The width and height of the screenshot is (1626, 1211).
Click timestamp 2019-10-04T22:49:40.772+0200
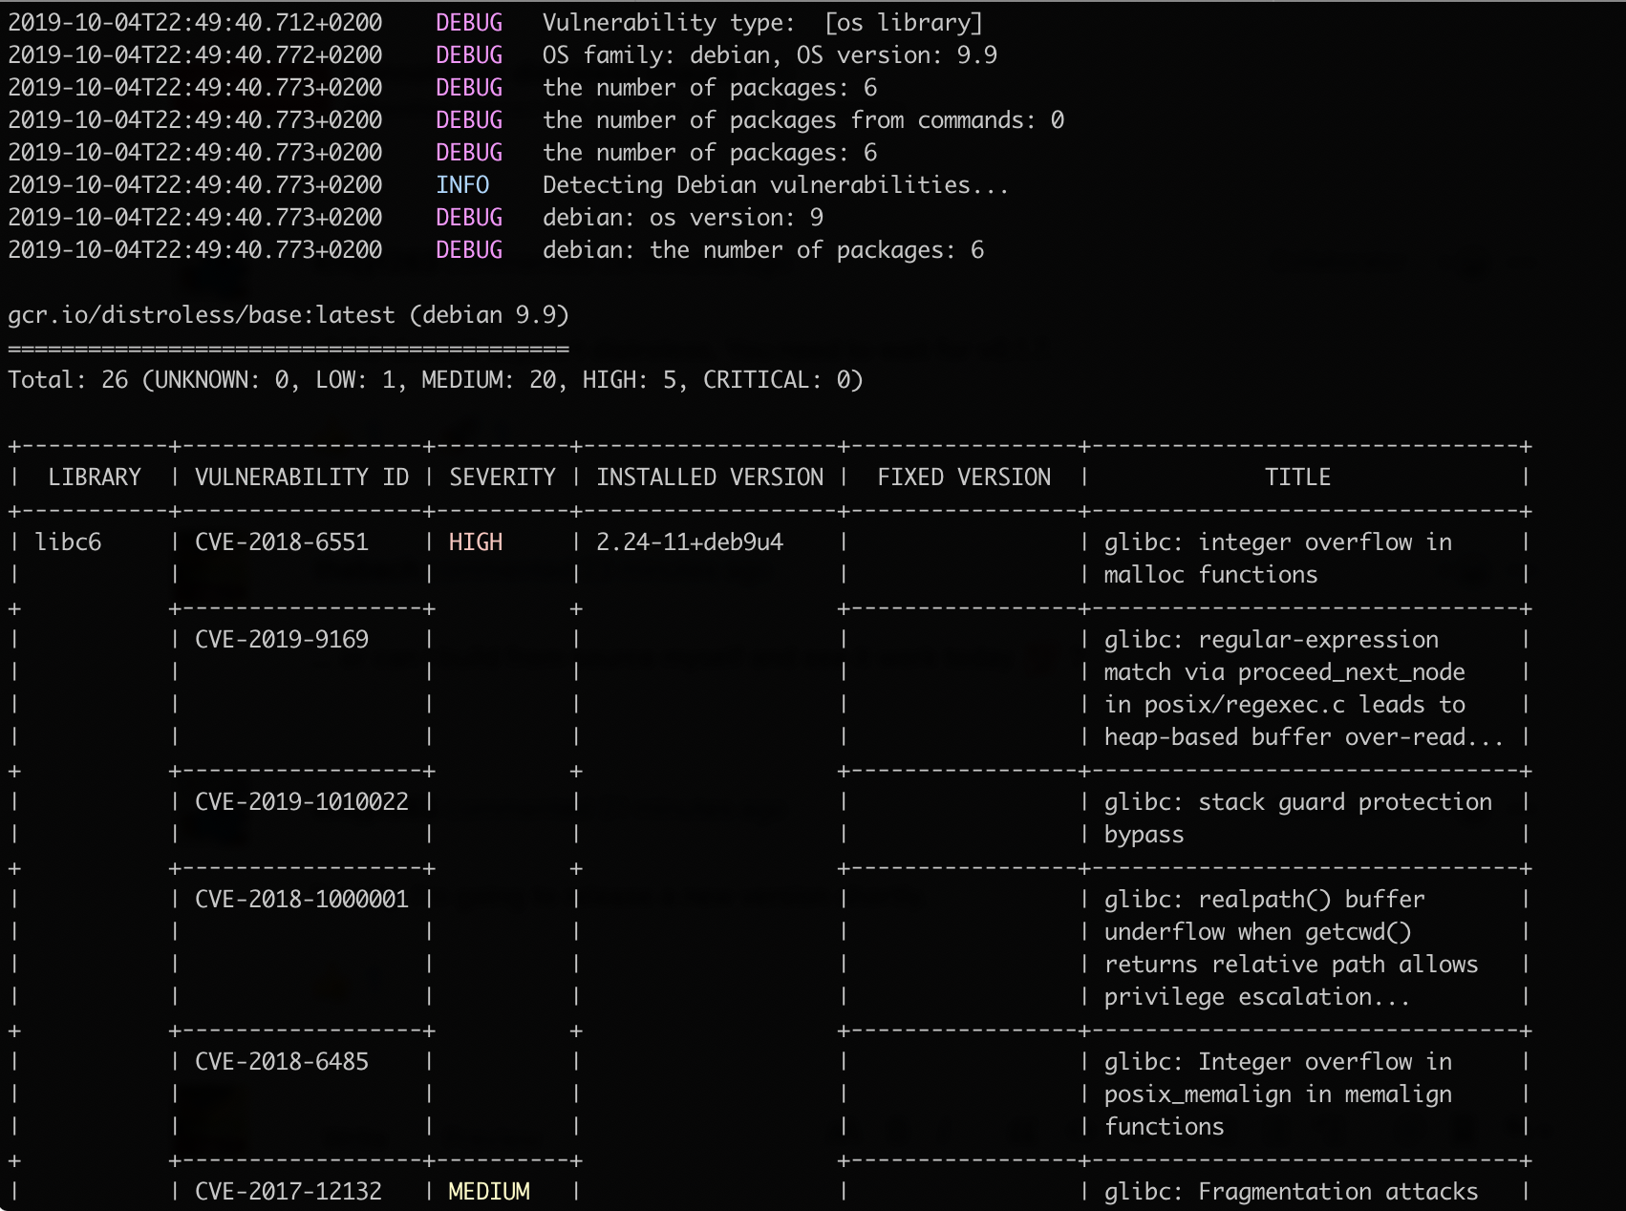[195, 55]
